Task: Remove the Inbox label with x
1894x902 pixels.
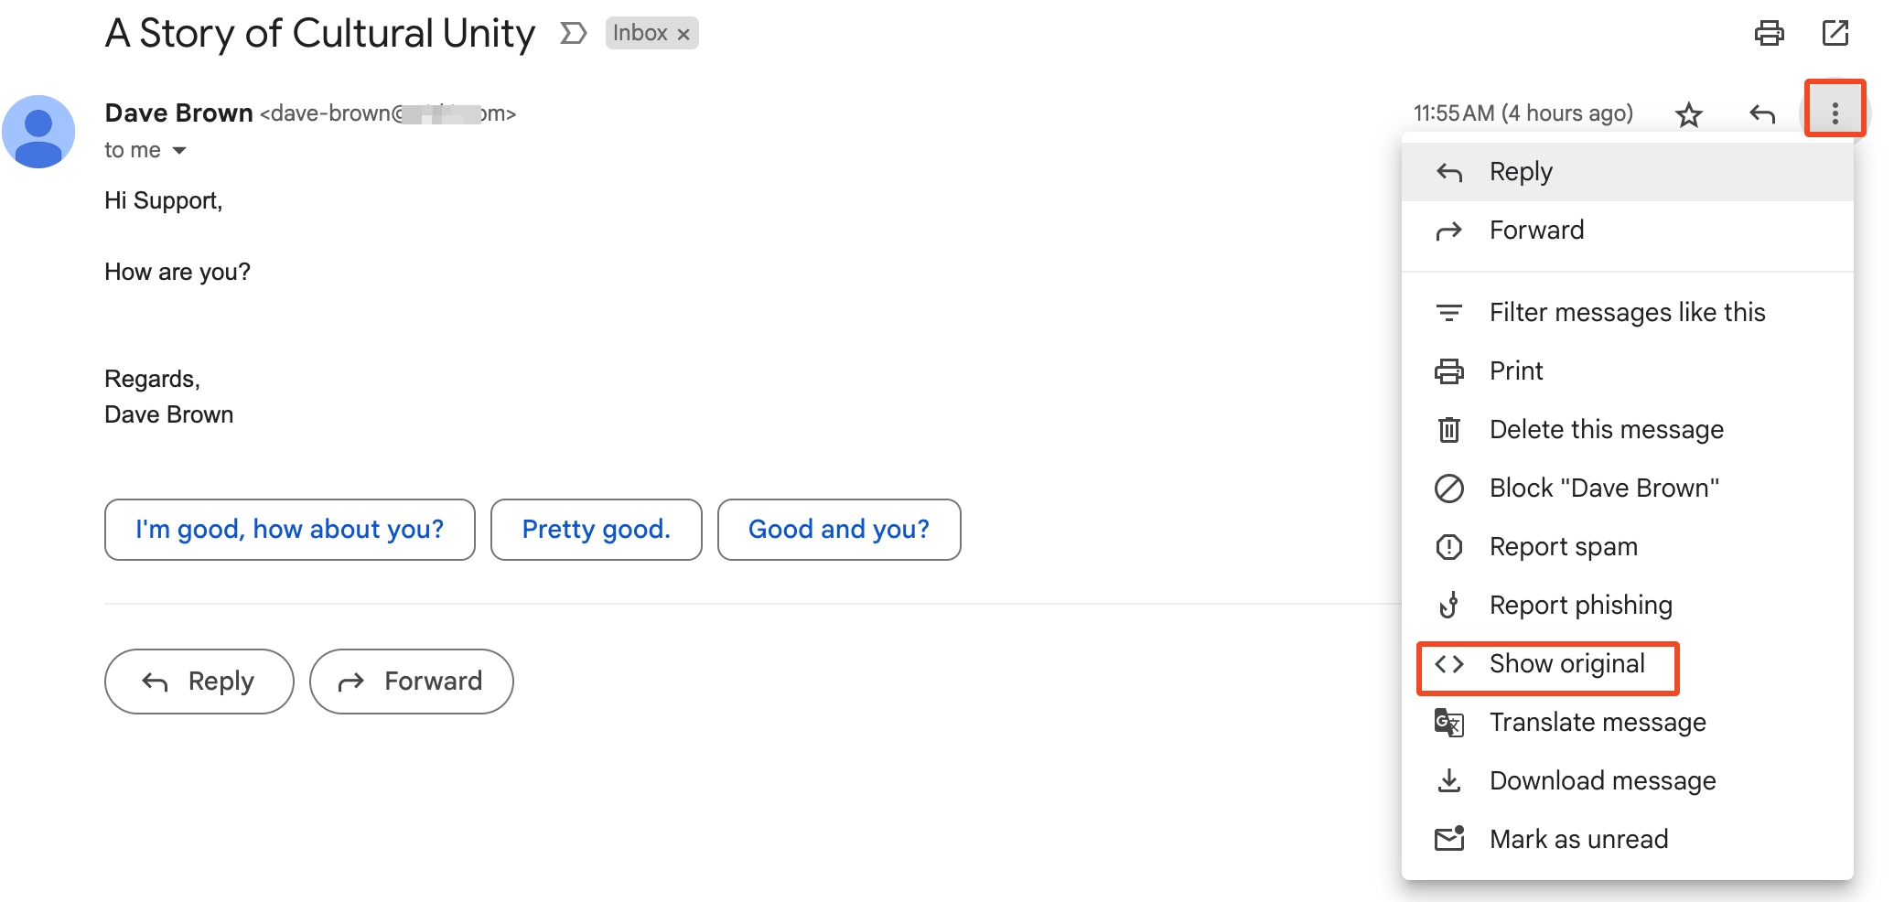Action: pyautogui.click(x=683, y=35)
